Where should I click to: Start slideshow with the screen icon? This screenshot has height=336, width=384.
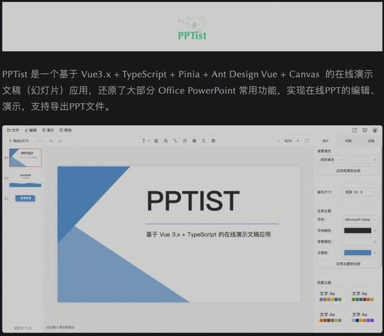tap(364, 130)
